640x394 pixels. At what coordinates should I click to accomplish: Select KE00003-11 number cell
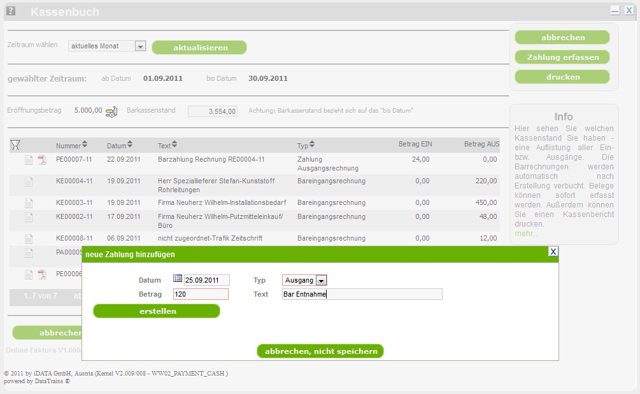pyautogui.click(x=75, y=202)
